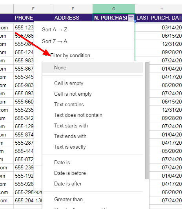Click phone cell starting 555-235
This screenshot has width=182, height=209.
pyautogui.click(x=24, y=110)
